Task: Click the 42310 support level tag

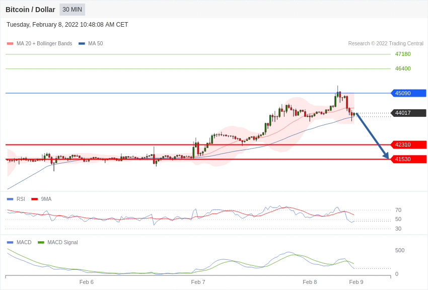Action: click(x=409, y=144)
